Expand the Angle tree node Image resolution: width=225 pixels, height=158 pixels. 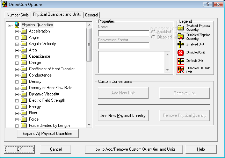click(x=17, y=38)
